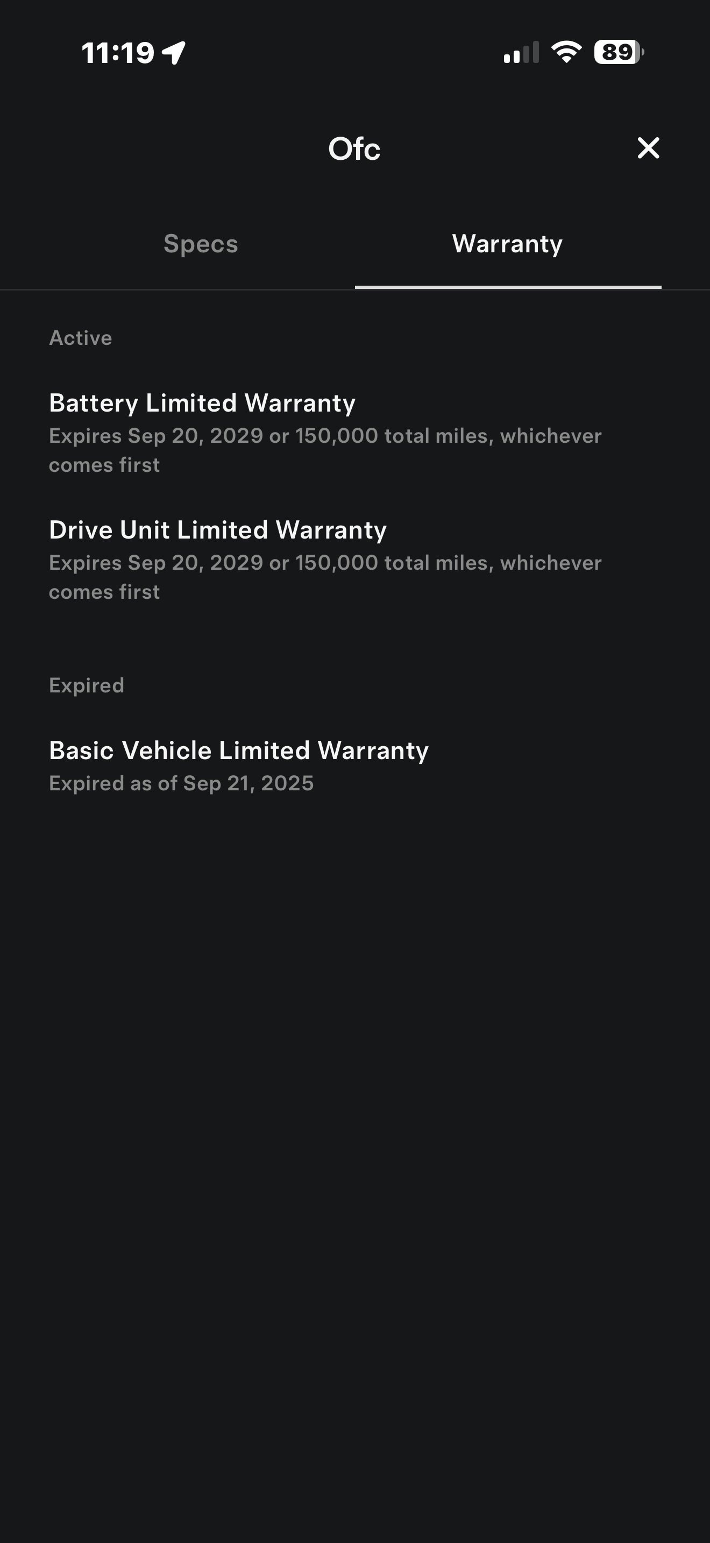This screenshot has height=1543, width=710.
Task: Click the active-tab underline beneath Warranty
Action: coord(508,287)
